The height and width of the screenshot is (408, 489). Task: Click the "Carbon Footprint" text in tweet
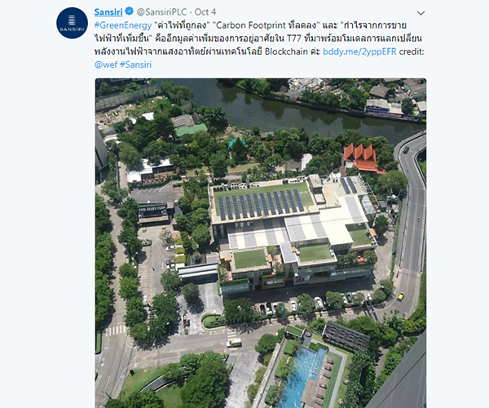click(x=250, y=25)
